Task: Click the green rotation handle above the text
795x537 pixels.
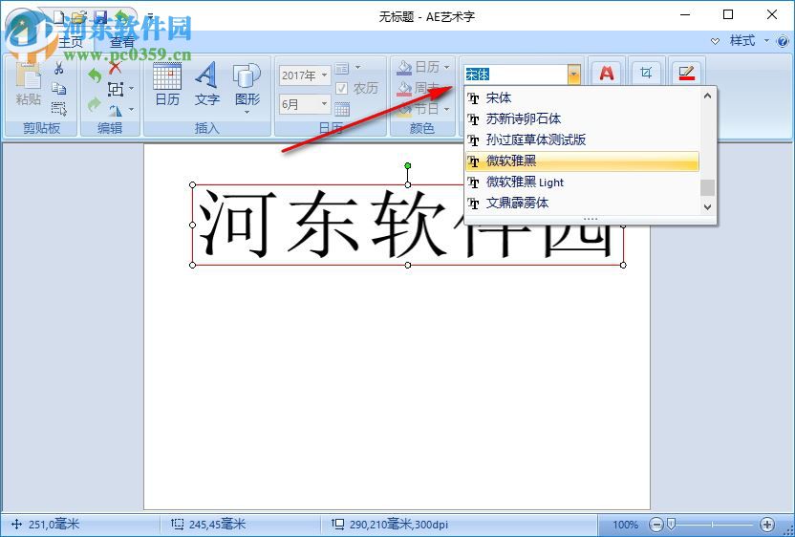Action: (408, 166)
